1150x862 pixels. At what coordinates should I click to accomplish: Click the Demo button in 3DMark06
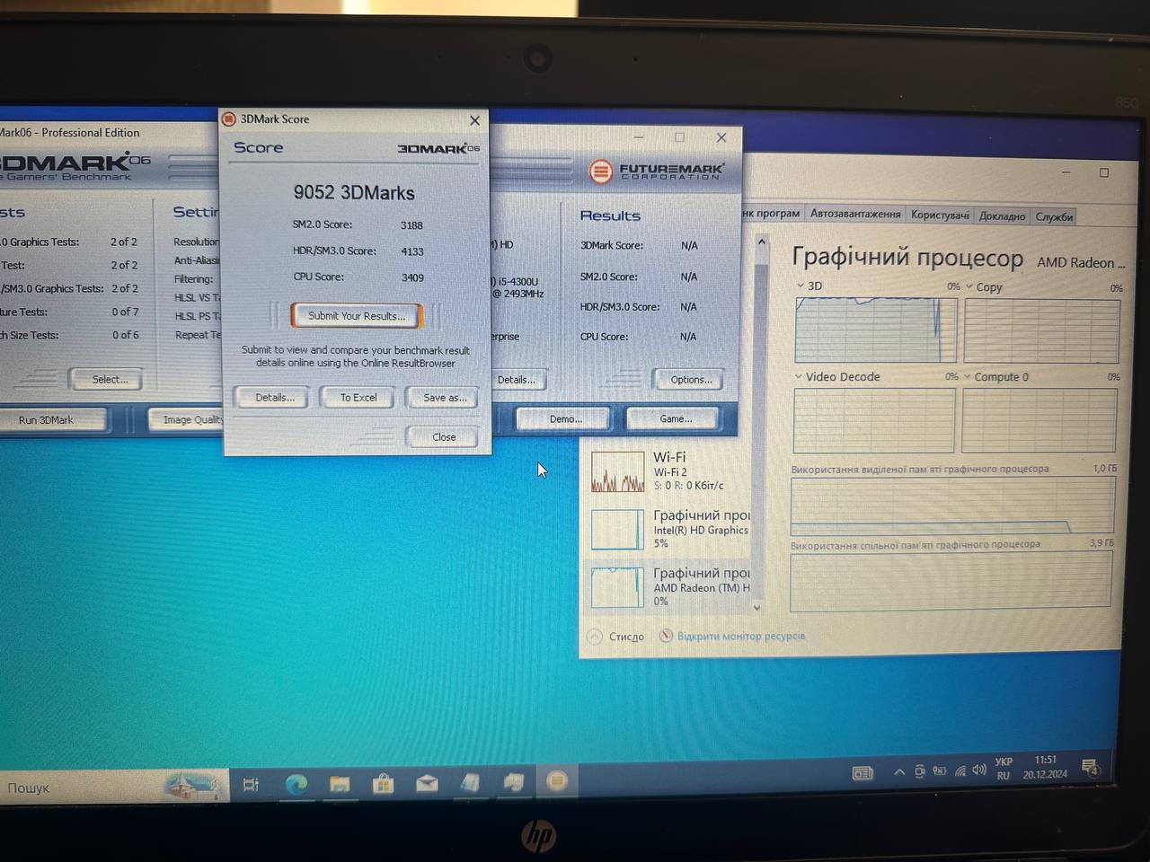[565, 418]
